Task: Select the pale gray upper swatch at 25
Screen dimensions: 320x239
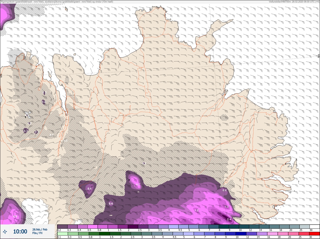Action: (x=304, y=227)
